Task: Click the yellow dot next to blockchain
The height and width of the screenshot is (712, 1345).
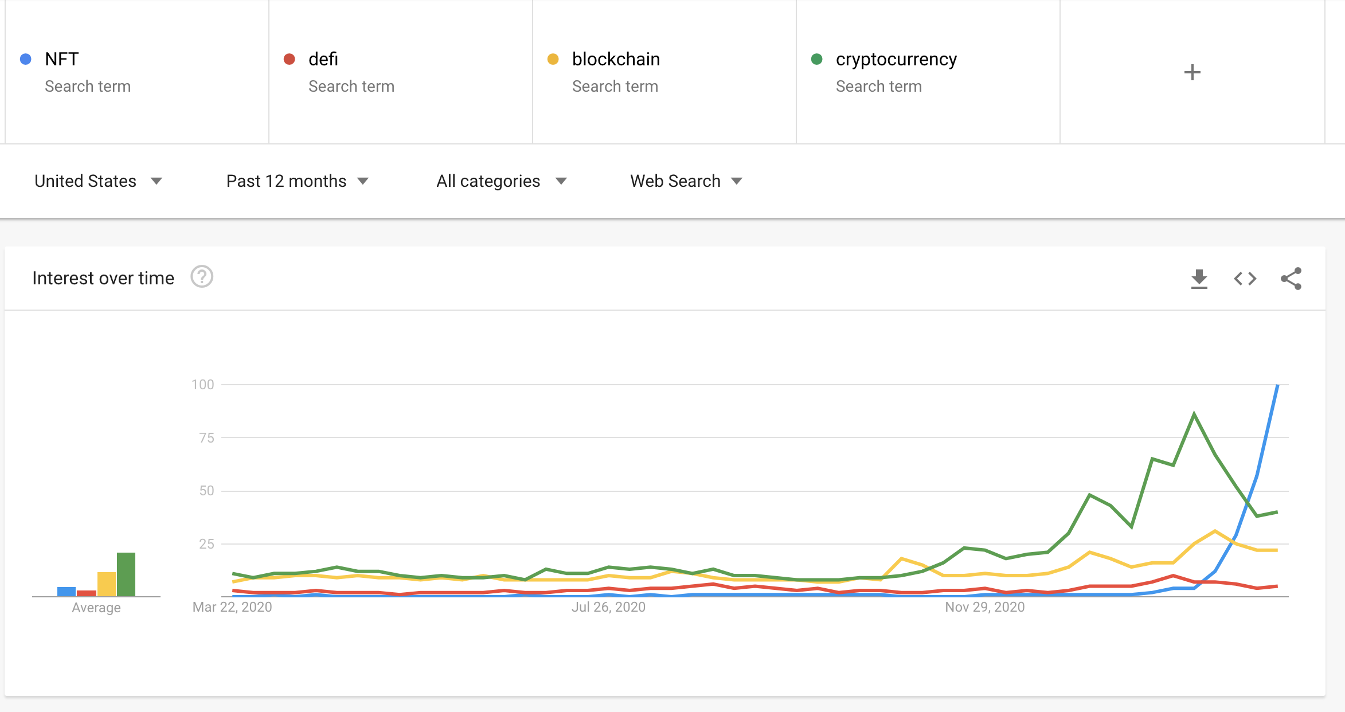Action: 553,59
